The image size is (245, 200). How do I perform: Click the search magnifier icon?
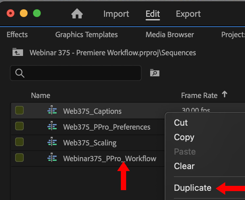pyautogui.click(x=20, y=73)
